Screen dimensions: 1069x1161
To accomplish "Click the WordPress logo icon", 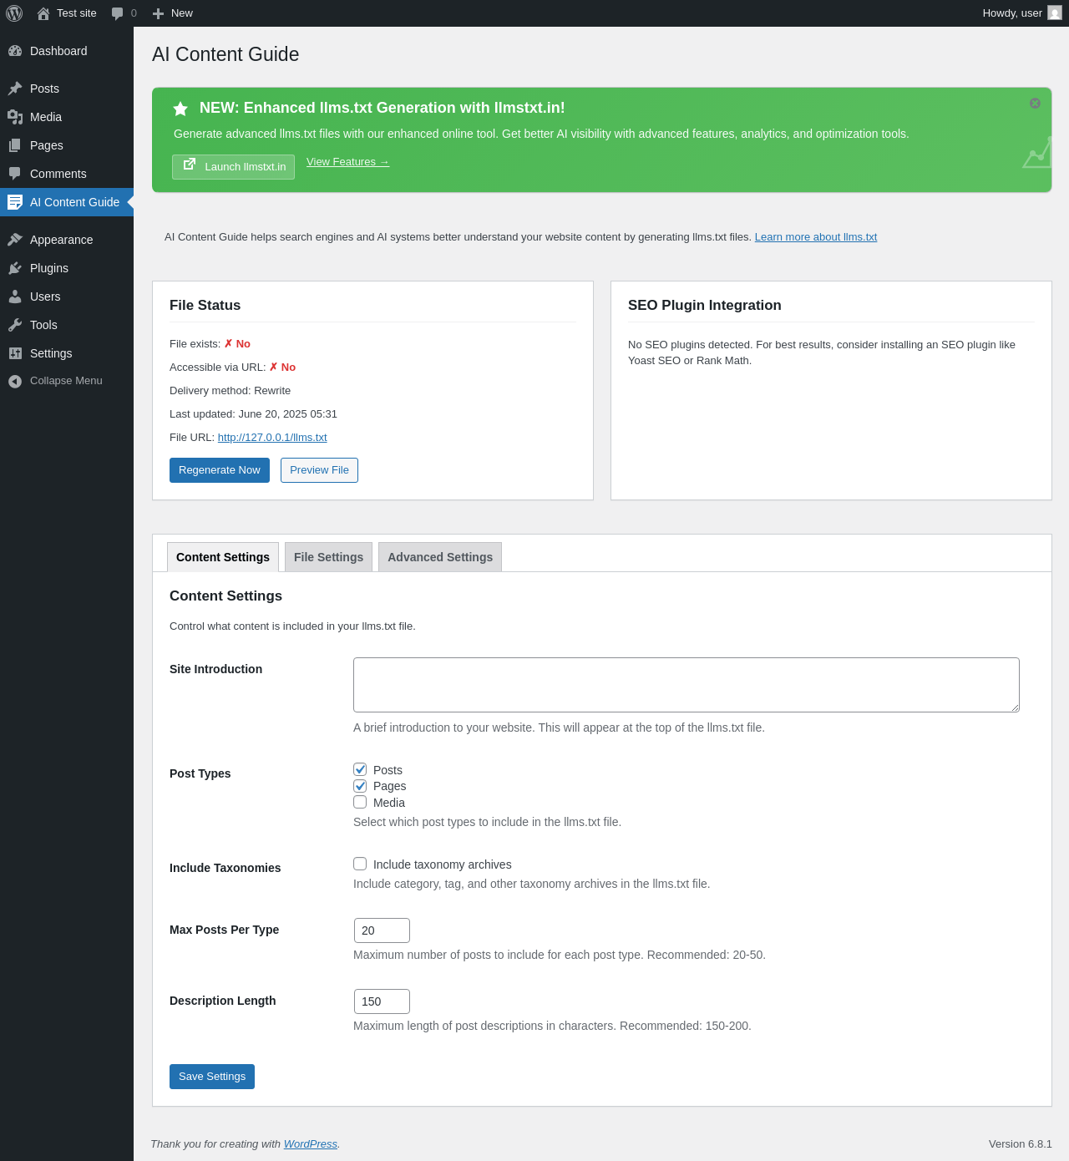I will pos(14,13).
